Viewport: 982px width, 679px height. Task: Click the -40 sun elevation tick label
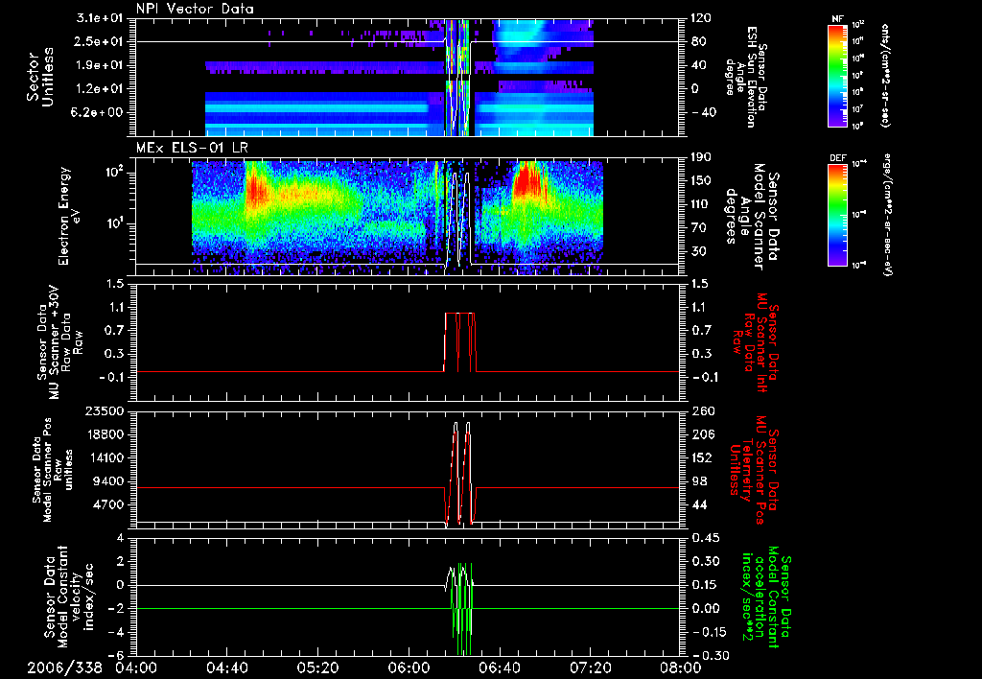[704, 113]
